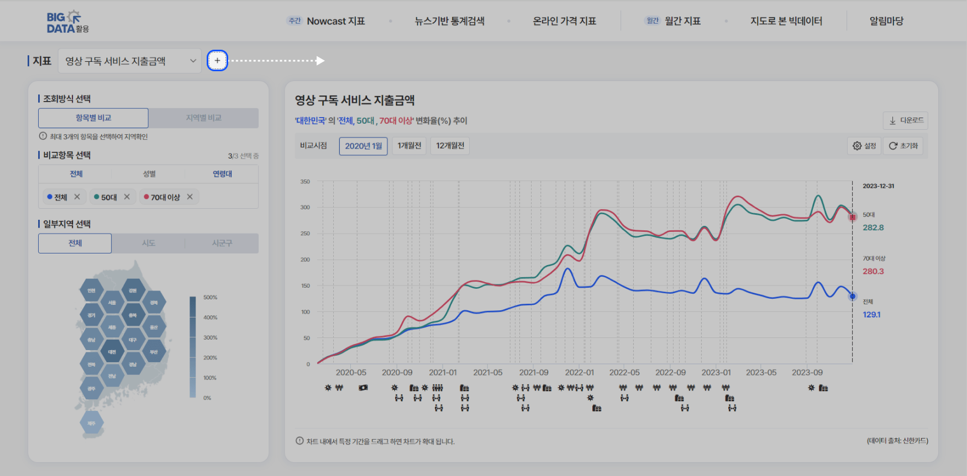967x476 pixels.
Task: Click the blue 전체 endpoint marker on the chart
Action: coord(853,297)
